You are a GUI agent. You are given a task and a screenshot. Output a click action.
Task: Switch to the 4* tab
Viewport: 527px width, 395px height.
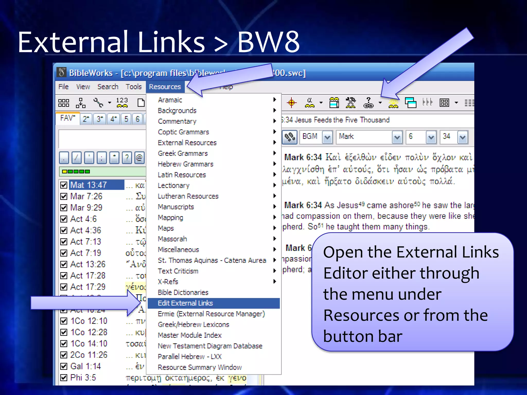click(113, 119)
